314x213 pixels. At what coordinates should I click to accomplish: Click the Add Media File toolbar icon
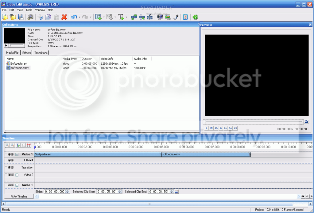tap(98, 17)
